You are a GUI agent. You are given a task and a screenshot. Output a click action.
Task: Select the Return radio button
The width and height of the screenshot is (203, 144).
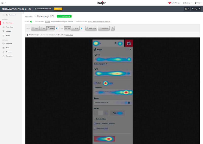95,83
